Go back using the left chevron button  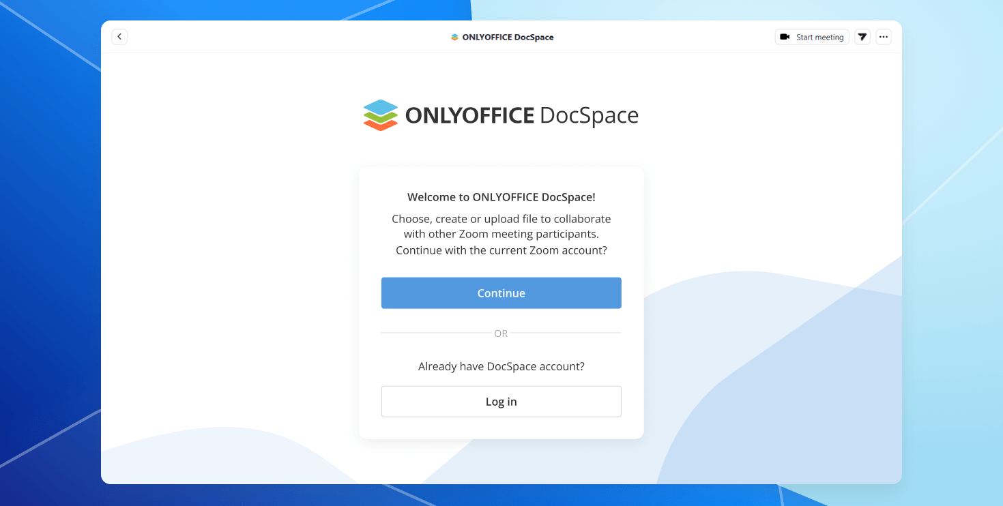click(119, 37)
